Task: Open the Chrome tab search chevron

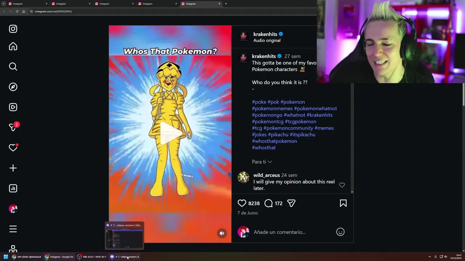Action: [4, 4]
